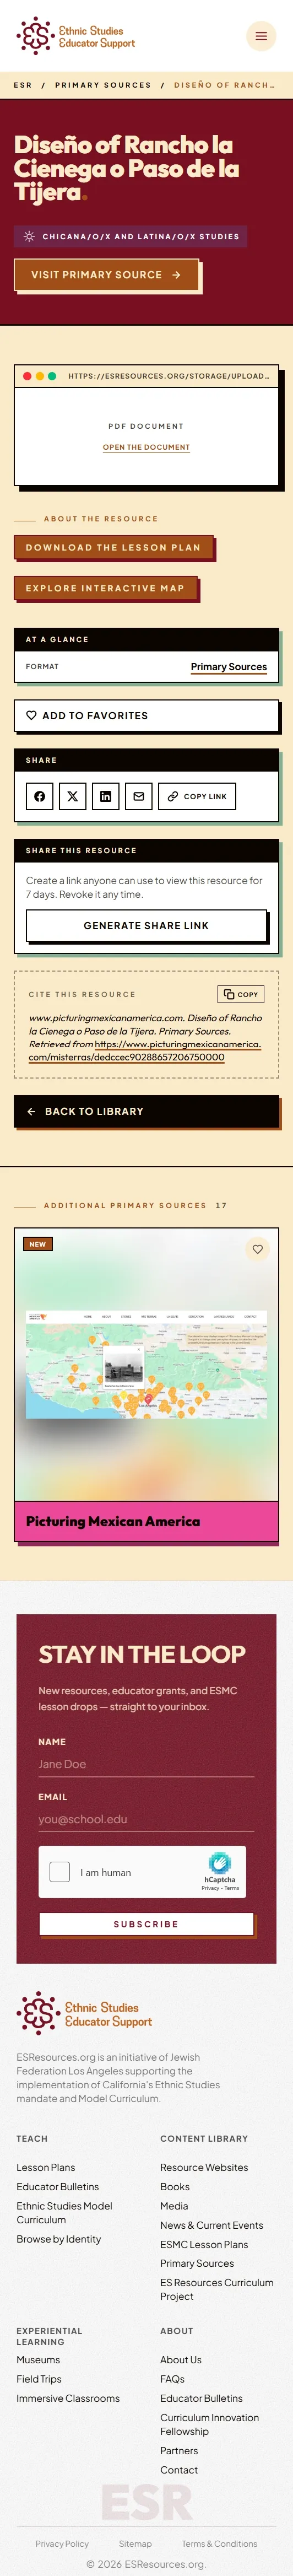Add resource to favorites
The width and height of the screenshot is (293, 2576).
pos(146,715)
